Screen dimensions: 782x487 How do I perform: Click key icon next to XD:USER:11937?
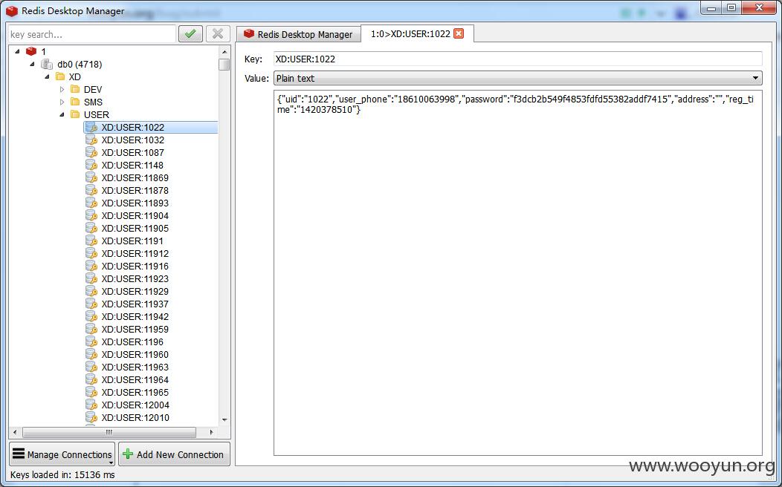point(91,304)
